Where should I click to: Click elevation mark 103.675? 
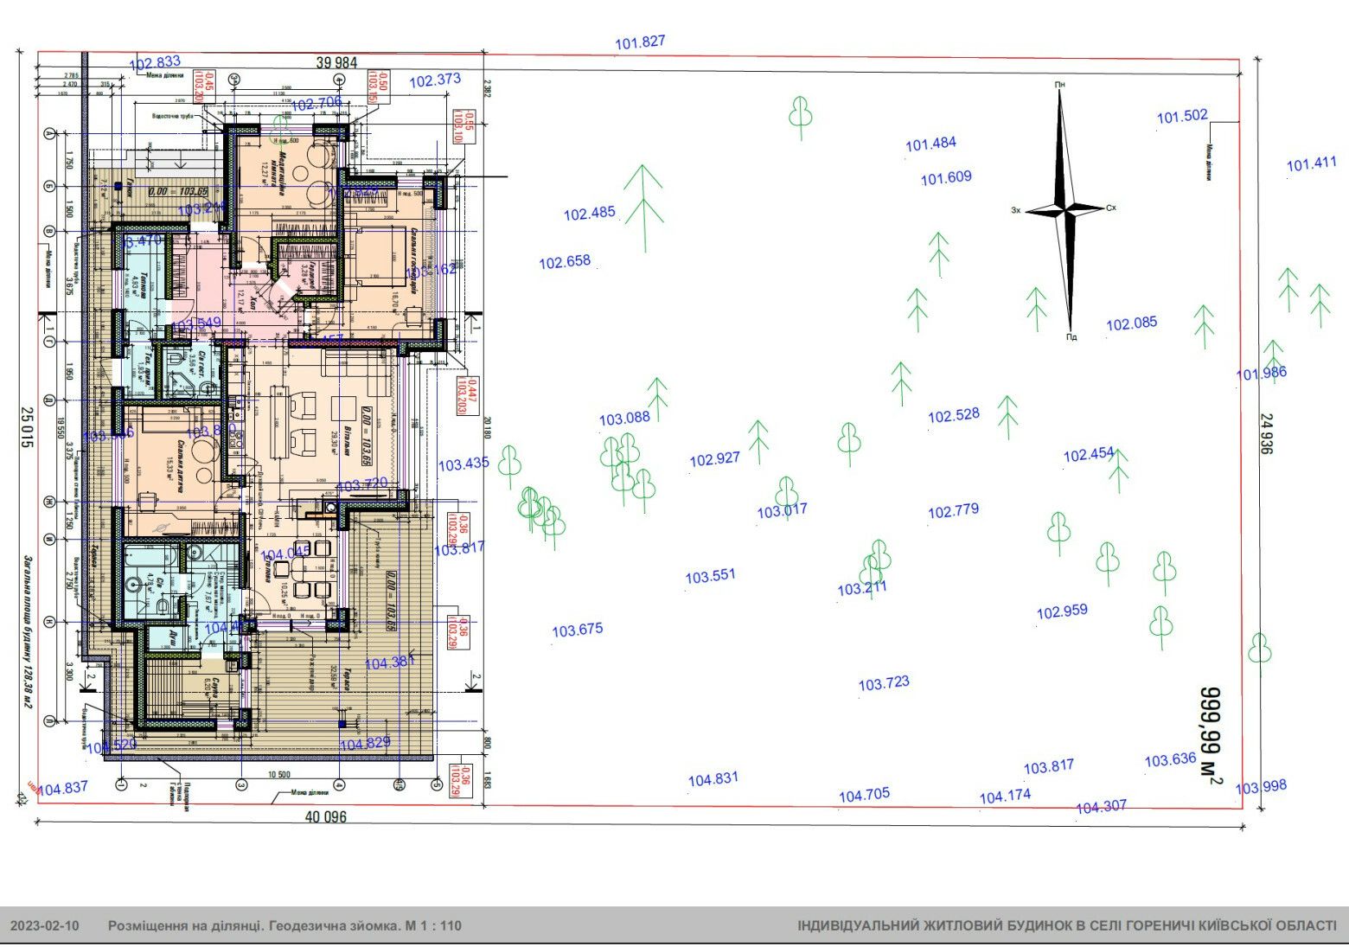pos(578,630)
